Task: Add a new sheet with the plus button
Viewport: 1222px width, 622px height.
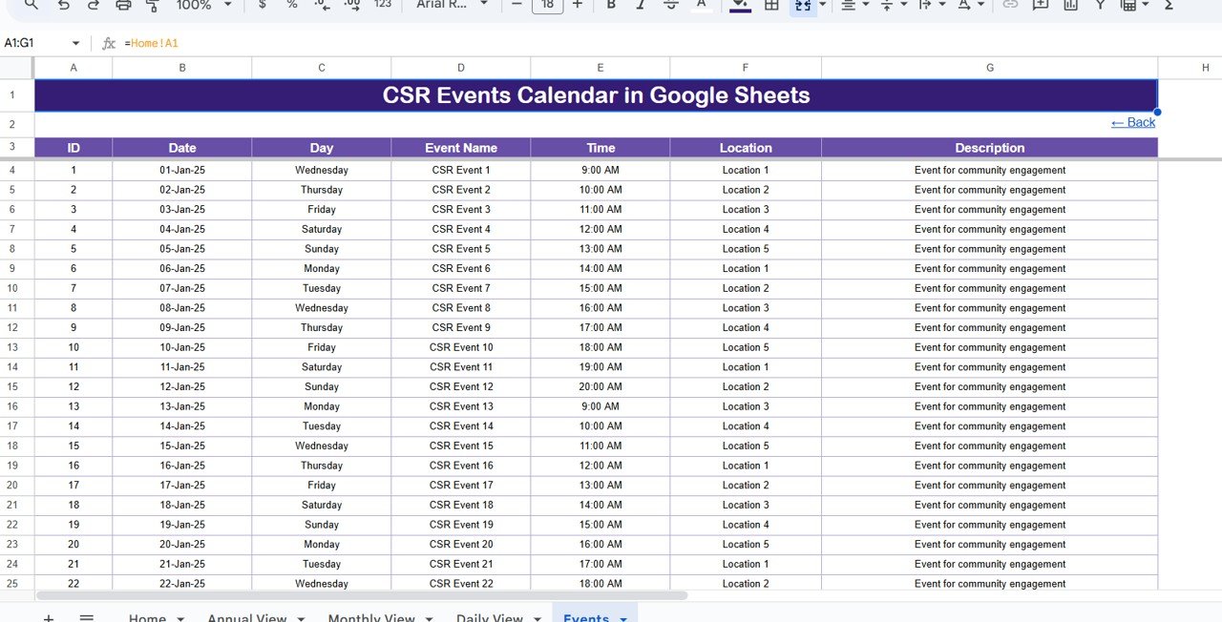Action: point(49,618)
